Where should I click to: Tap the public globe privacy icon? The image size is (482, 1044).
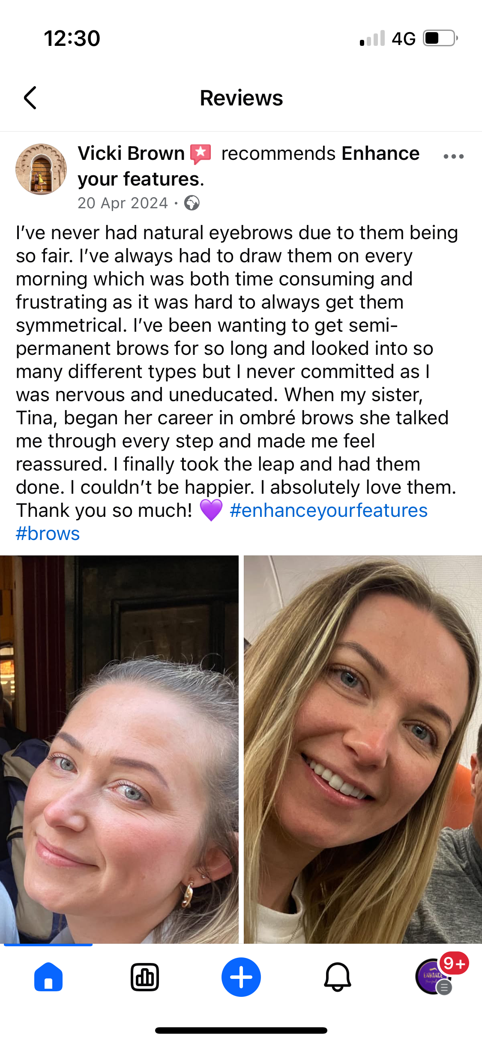point(192,203)
